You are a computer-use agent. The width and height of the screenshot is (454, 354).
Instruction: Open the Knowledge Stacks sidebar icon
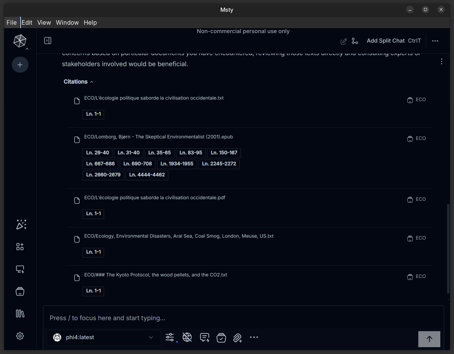20,291
